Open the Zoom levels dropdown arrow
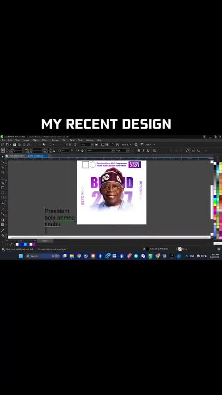Viewport: 222px width, 395px height. pos(92,145)
